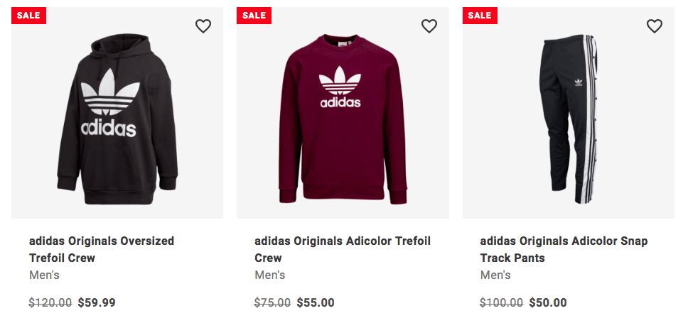Click SALE badge on black hoodie
Viewport: 683px width, 323px height.
click(x=28, y=16)
